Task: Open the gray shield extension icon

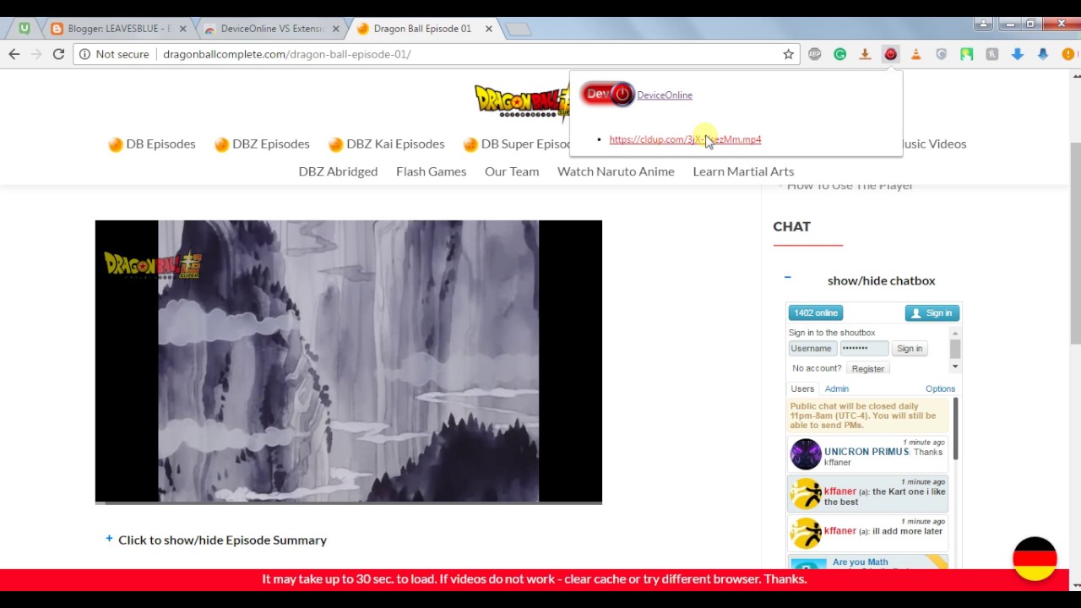Action: pos(941,54)
